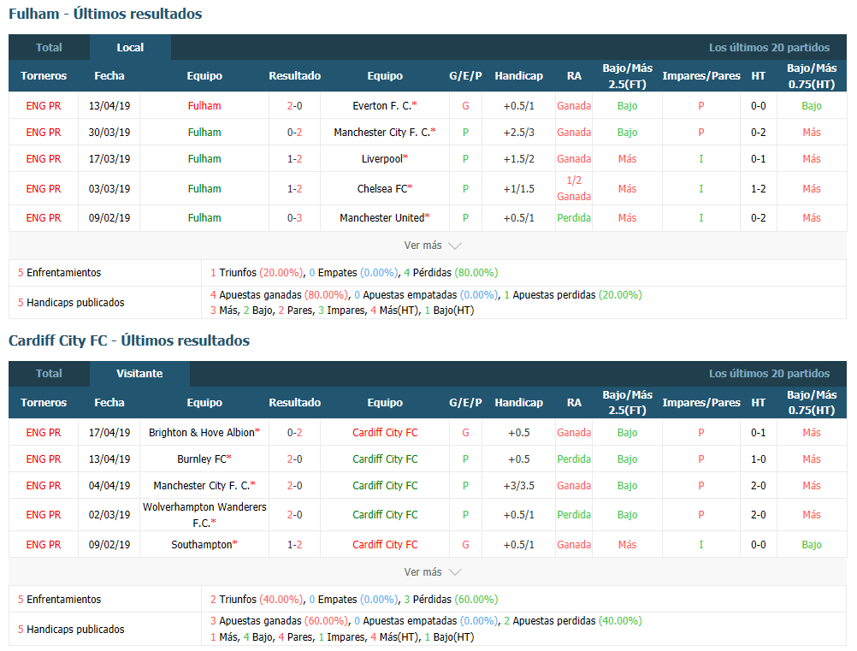
Task: Click HT score 1-0 in Burnley row
Action: point(758,459)
